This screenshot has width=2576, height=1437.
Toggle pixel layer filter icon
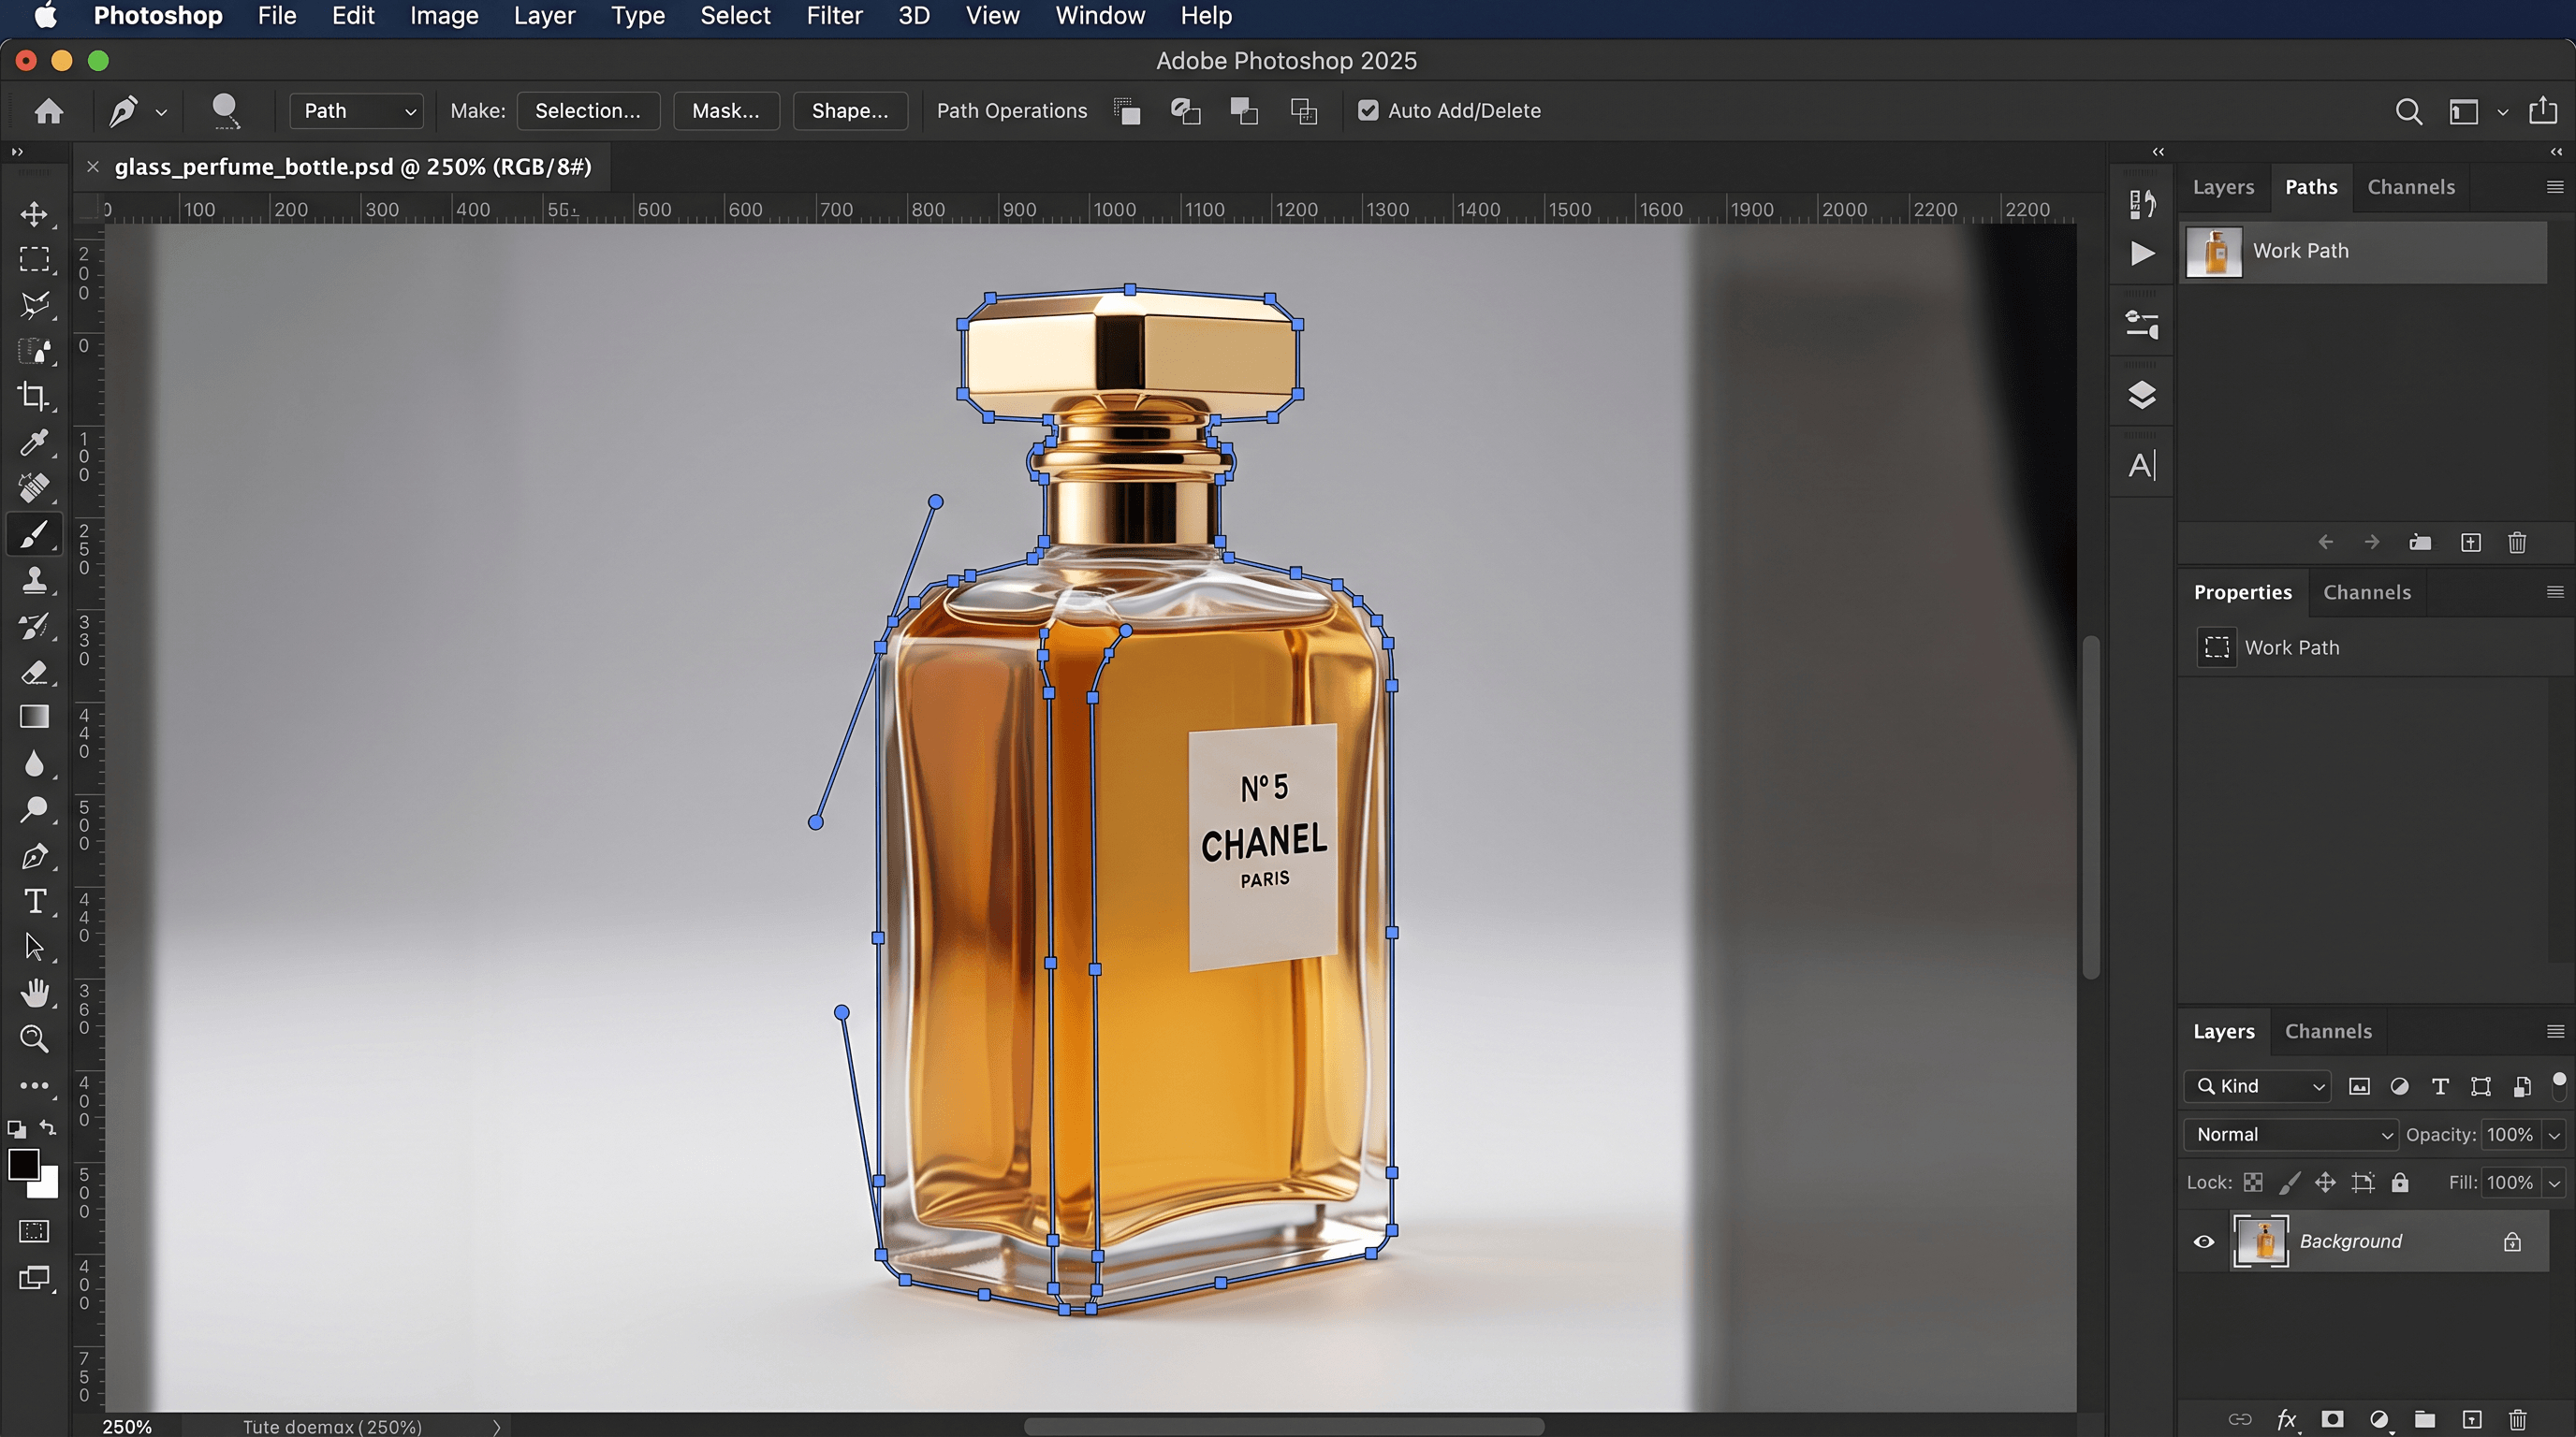pos(2359,1086)
